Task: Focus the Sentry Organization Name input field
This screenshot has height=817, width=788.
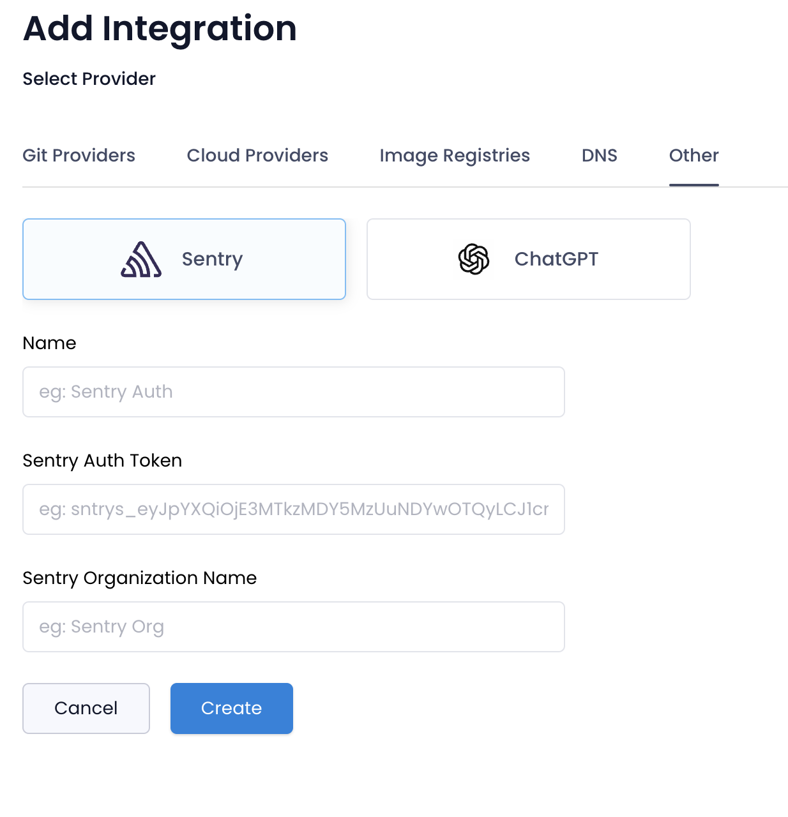Action: [294, 627]
